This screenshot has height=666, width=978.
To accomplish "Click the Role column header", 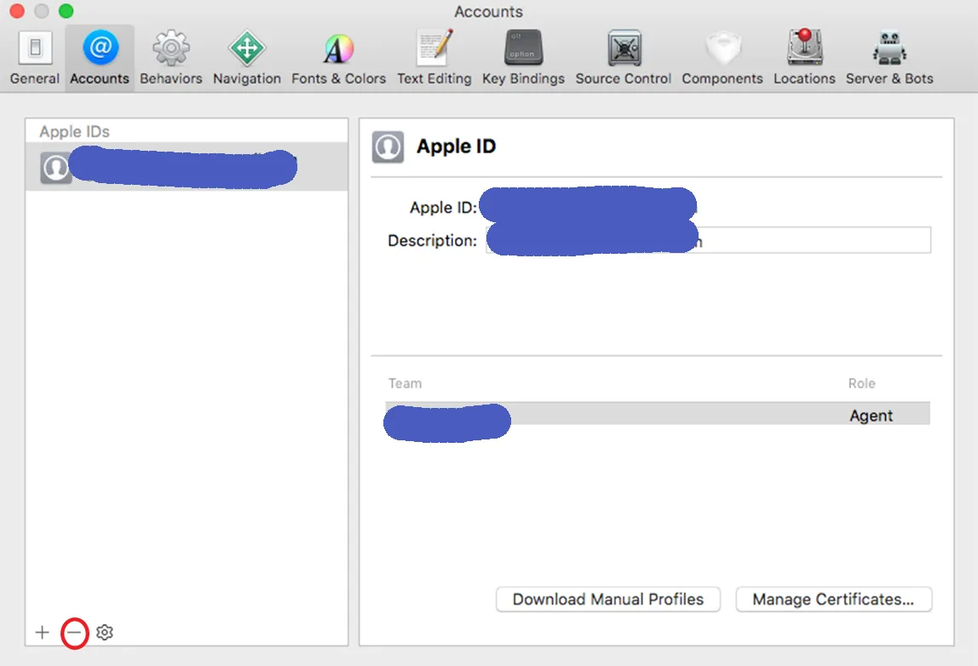I will click(861, 383).
